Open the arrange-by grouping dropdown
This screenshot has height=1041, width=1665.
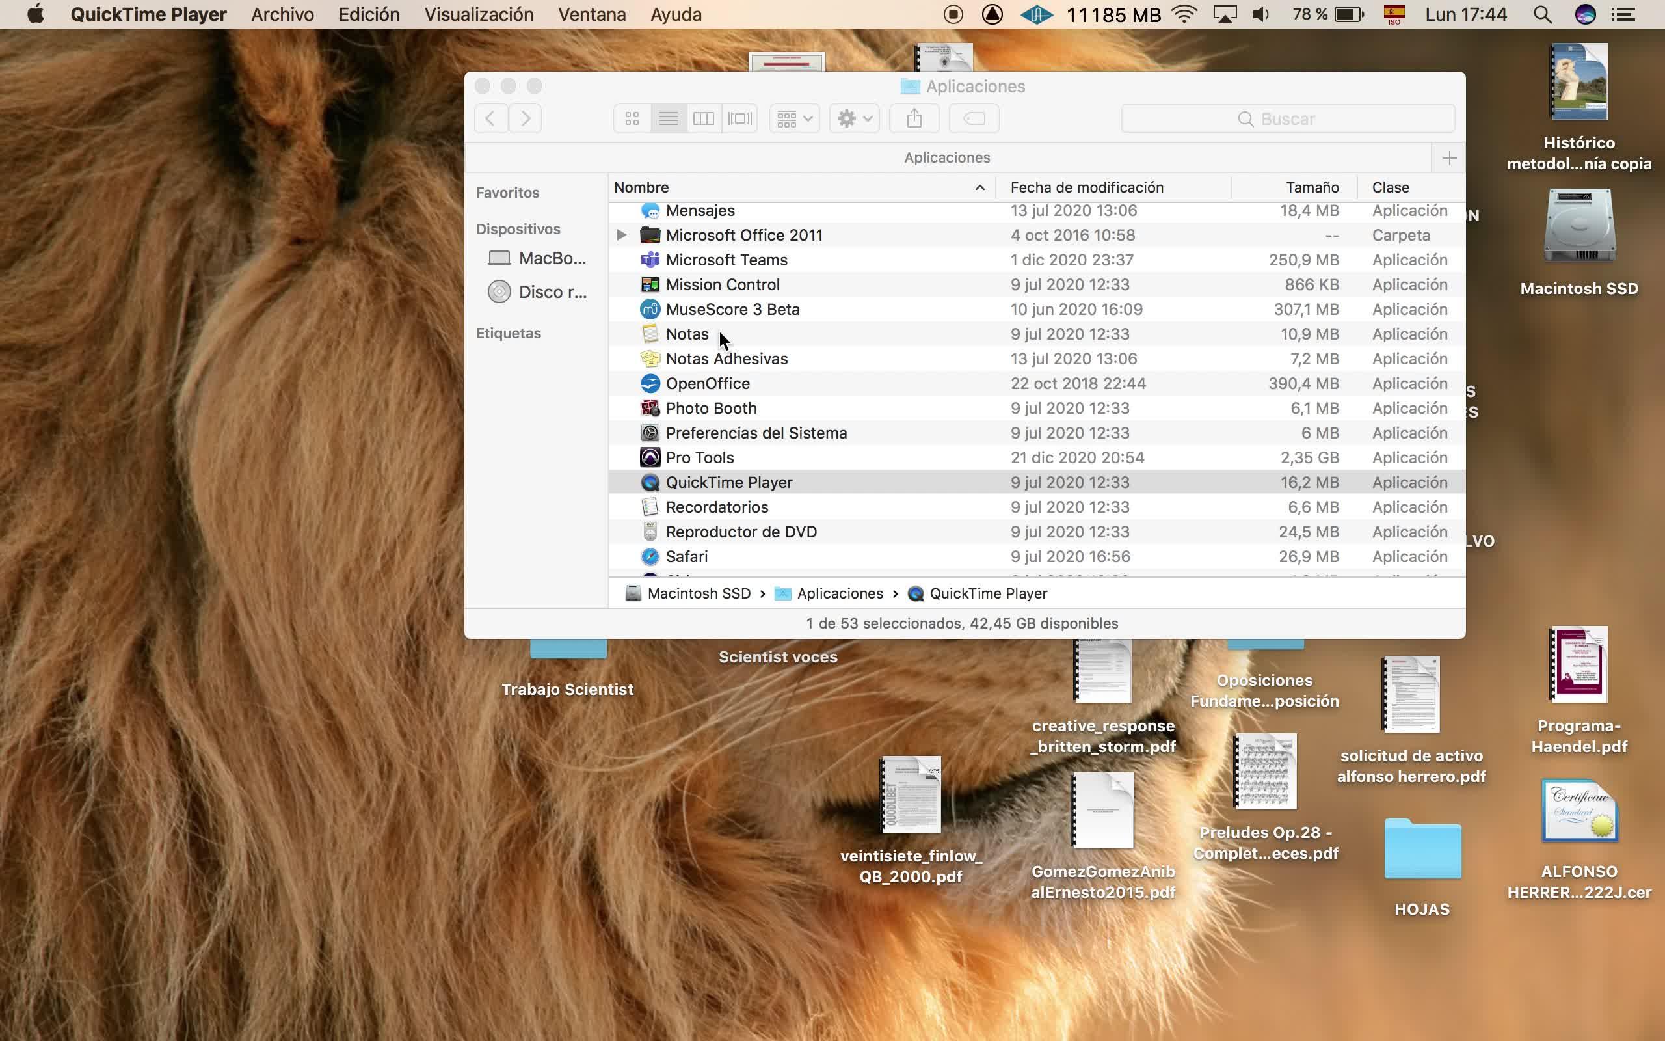pos(794,119)
